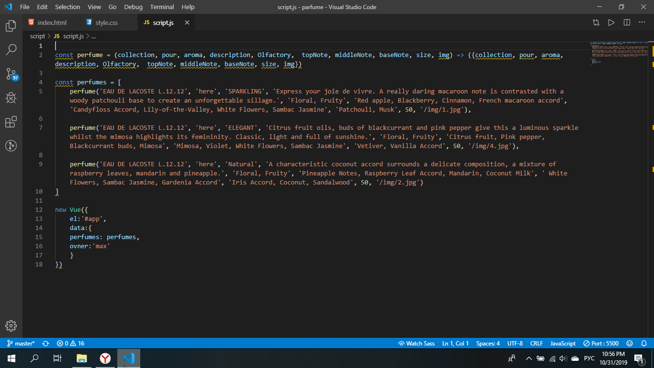Split the editor to the right
This screenshot has height=368, width=654.
pos(627,23)
